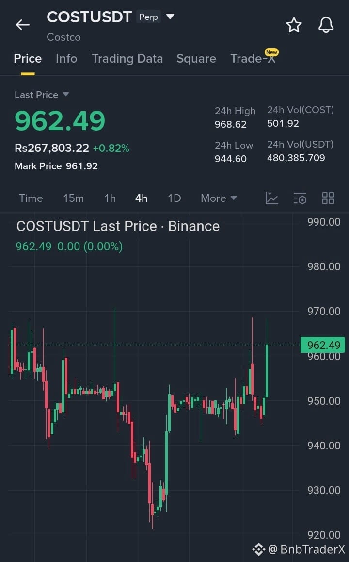The image size is (349, 562).
Task: Tap the Perp contract label
Action: tap(148, 17)
